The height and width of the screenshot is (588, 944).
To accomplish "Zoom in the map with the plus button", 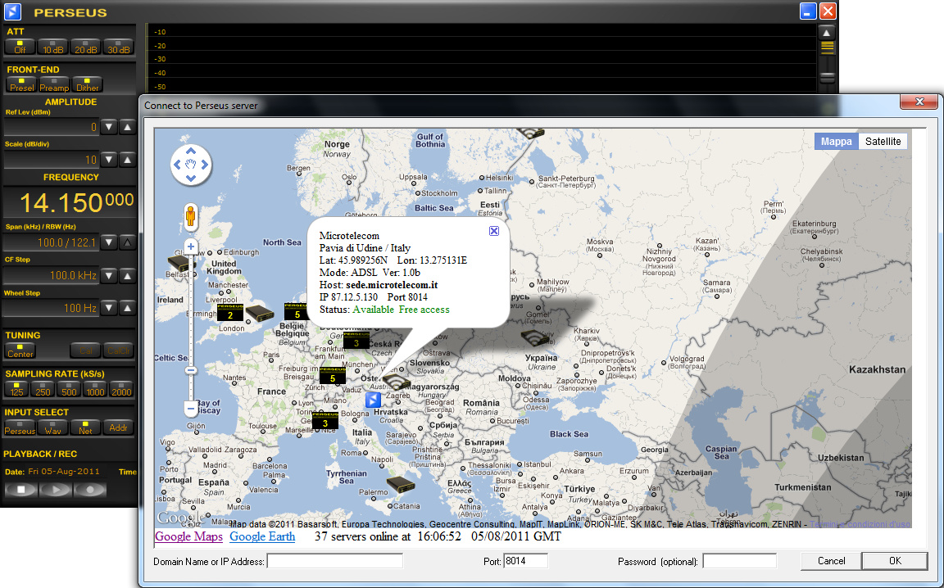I will tap(191, 247).
